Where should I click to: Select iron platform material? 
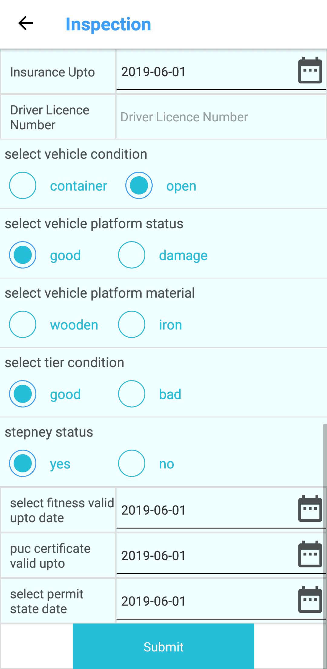pyautogui.click(x=132, y=324)
